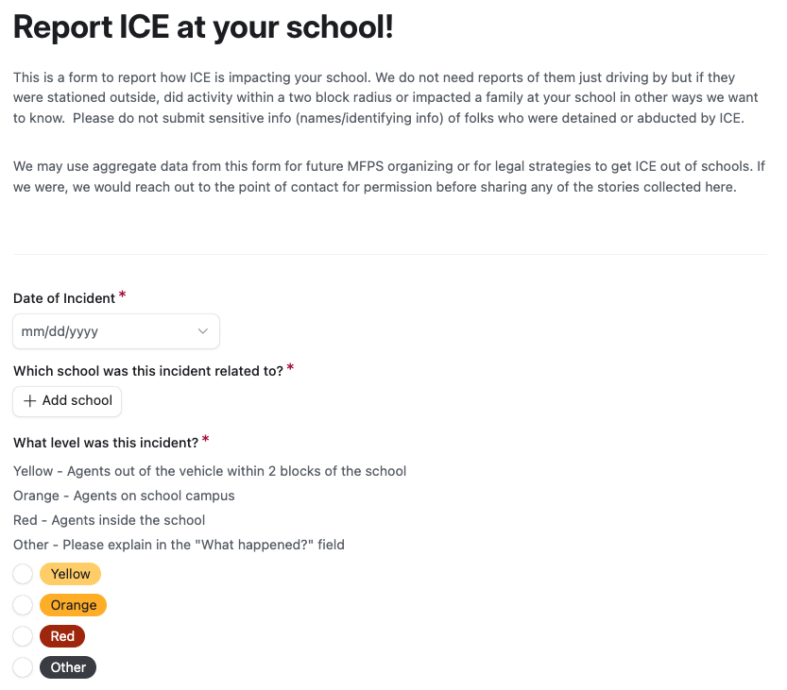Click the 'Which school was this incident related to?' label

(148, 371)
